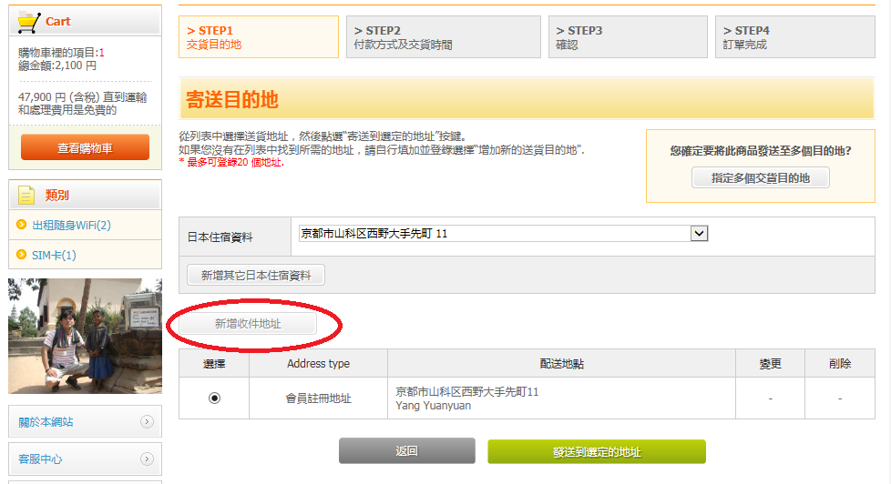Click the 指定多個交貨目的地 button
Viewport: 891px width, 484px height.
click(760, 178)
